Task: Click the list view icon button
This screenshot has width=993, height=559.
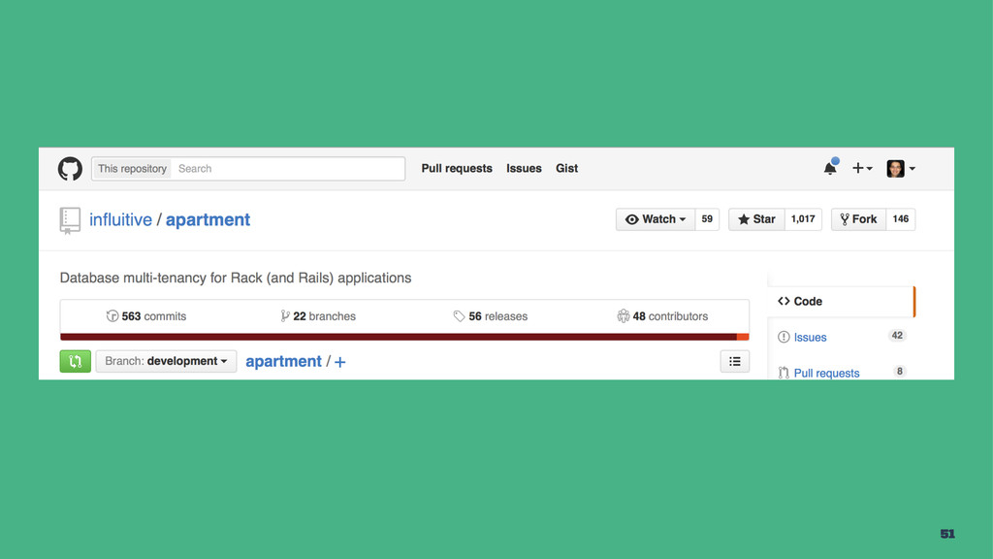Action: (x=735, y=361)
